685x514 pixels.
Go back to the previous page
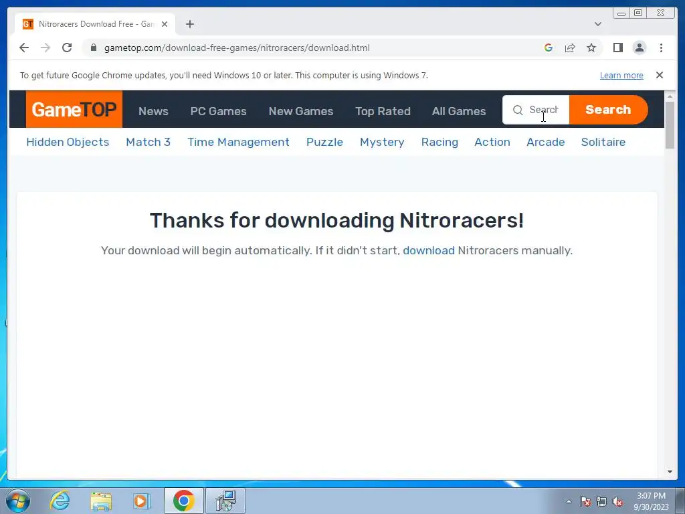[x=24, y=48]
